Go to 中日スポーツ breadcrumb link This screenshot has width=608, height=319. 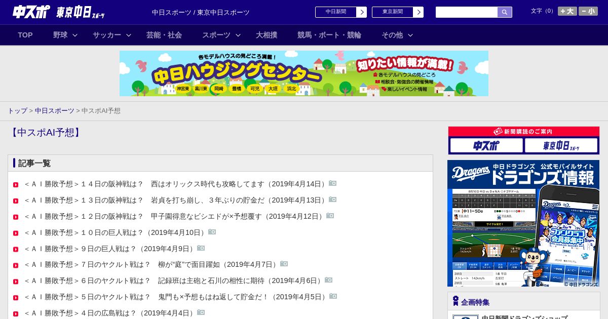[x=55, y=110]
